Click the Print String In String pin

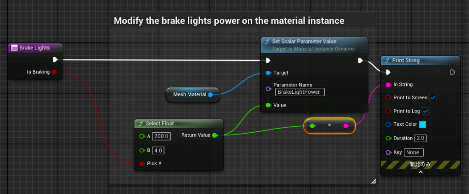(x=388, y=85)
